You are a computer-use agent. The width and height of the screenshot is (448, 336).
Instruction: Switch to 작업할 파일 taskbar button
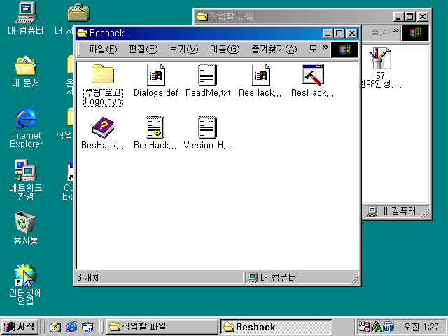pos(162,327)
